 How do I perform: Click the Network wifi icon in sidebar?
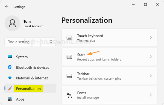10,78
